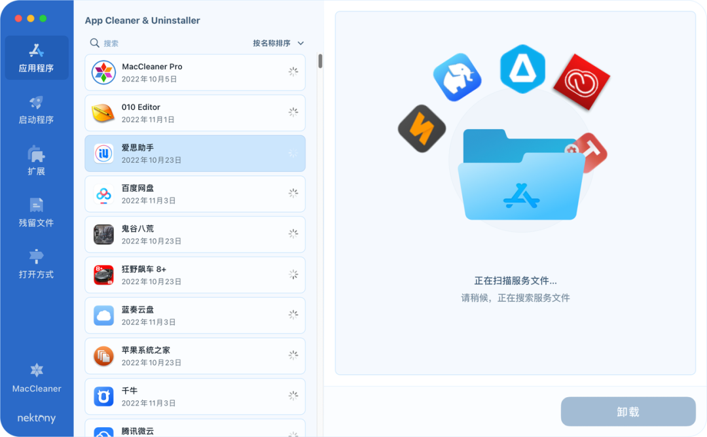Image resolution: width=707 pixels, height=437 pixels.
Task: Switch to the 扩展 sidebar section
Action: (37, 161)
